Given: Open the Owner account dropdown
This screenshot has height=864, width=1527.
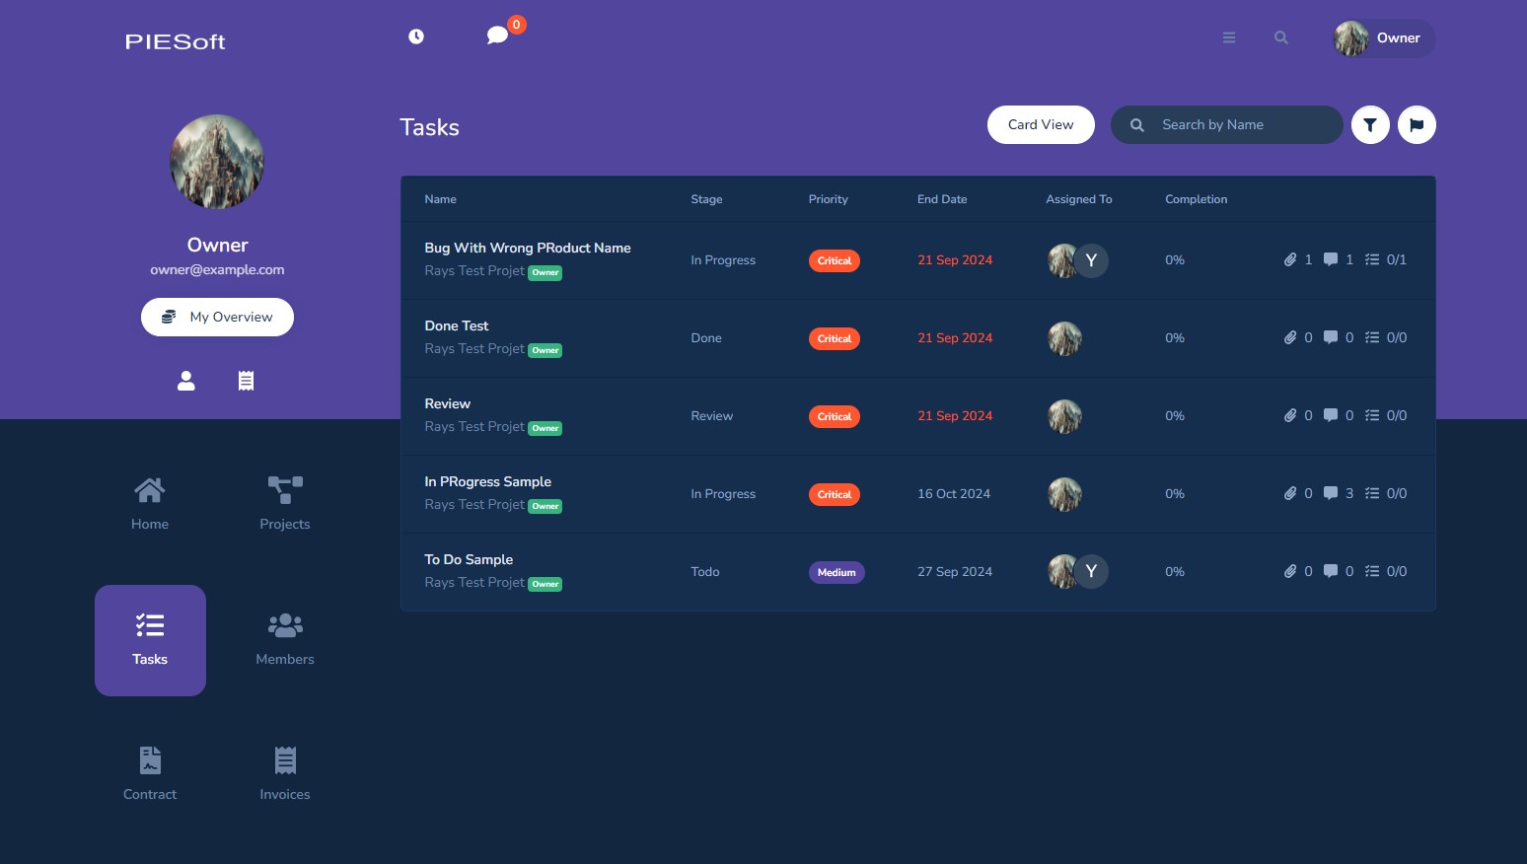Looking at the screenshot, I should click(1383, 38).
